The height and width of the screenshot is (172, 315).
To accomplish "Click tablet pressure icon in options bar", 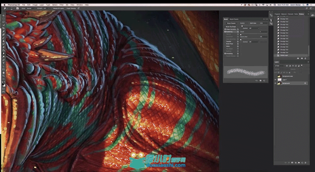I will click(x=78, y=9).
